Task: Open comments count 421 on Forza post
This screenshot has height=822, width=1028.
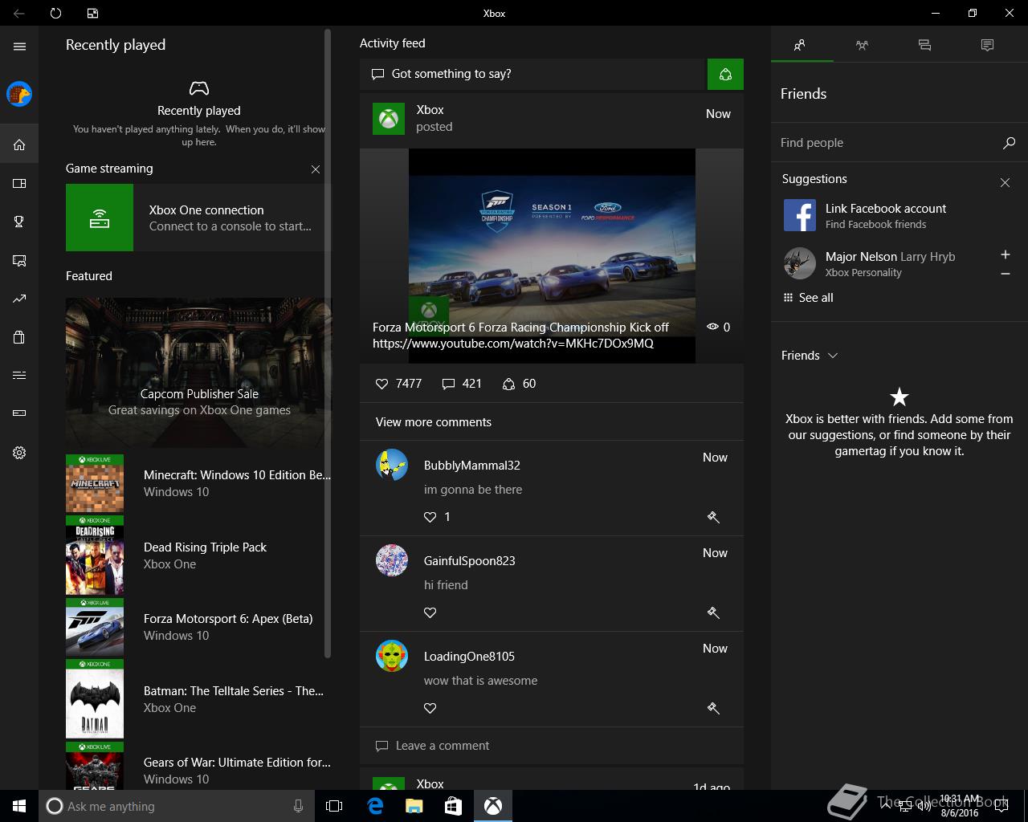Action: [x=462, y=384]
